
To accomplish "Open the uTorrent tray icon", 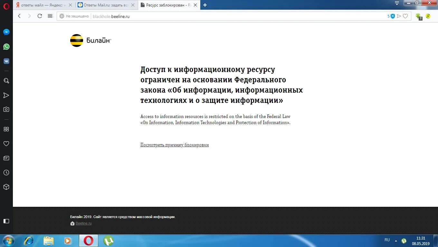I will point(404,241).
